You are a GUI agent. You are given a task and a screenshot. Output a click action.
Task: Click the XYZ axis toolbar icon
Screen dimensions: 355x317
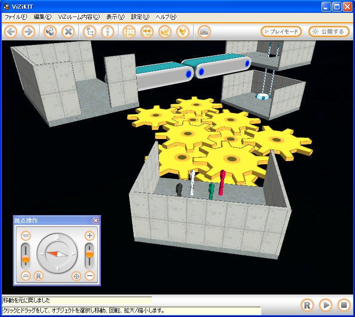point(107,32)
